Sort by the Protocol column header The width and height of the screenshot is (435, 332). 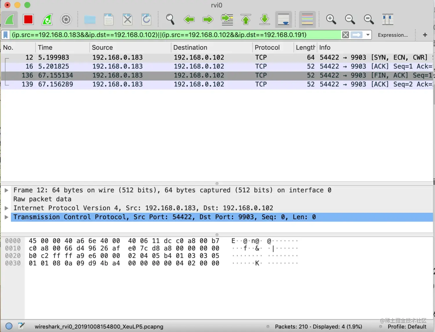tap(273, 48)
